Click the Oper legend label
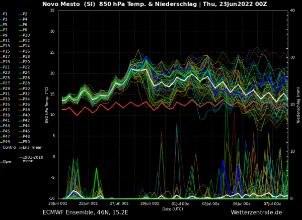The height and width of the screenshot is (220, 302). pyautogui.click(x=8, y=162)
